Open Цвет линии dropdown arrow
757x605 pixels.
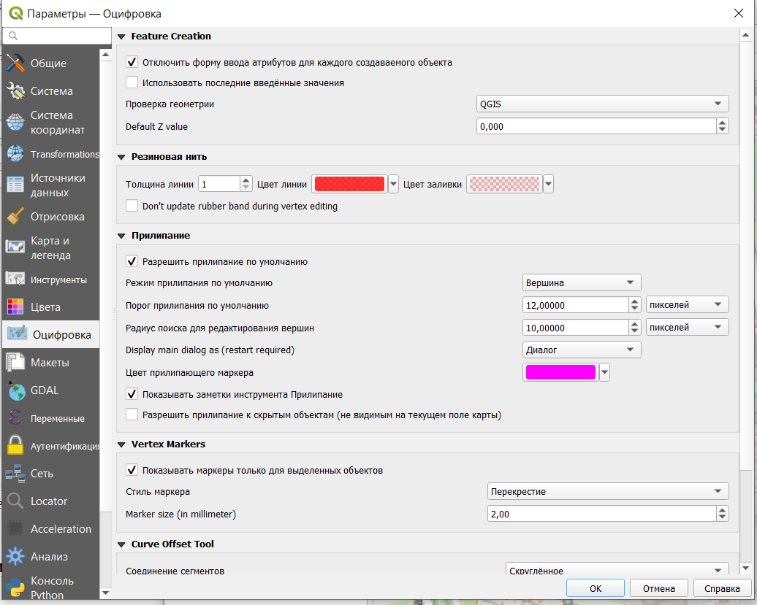click(393, 184)
